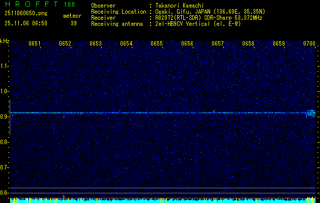Click the 0658 time marker
Screen dimensions: 320x203
point(248,44)
